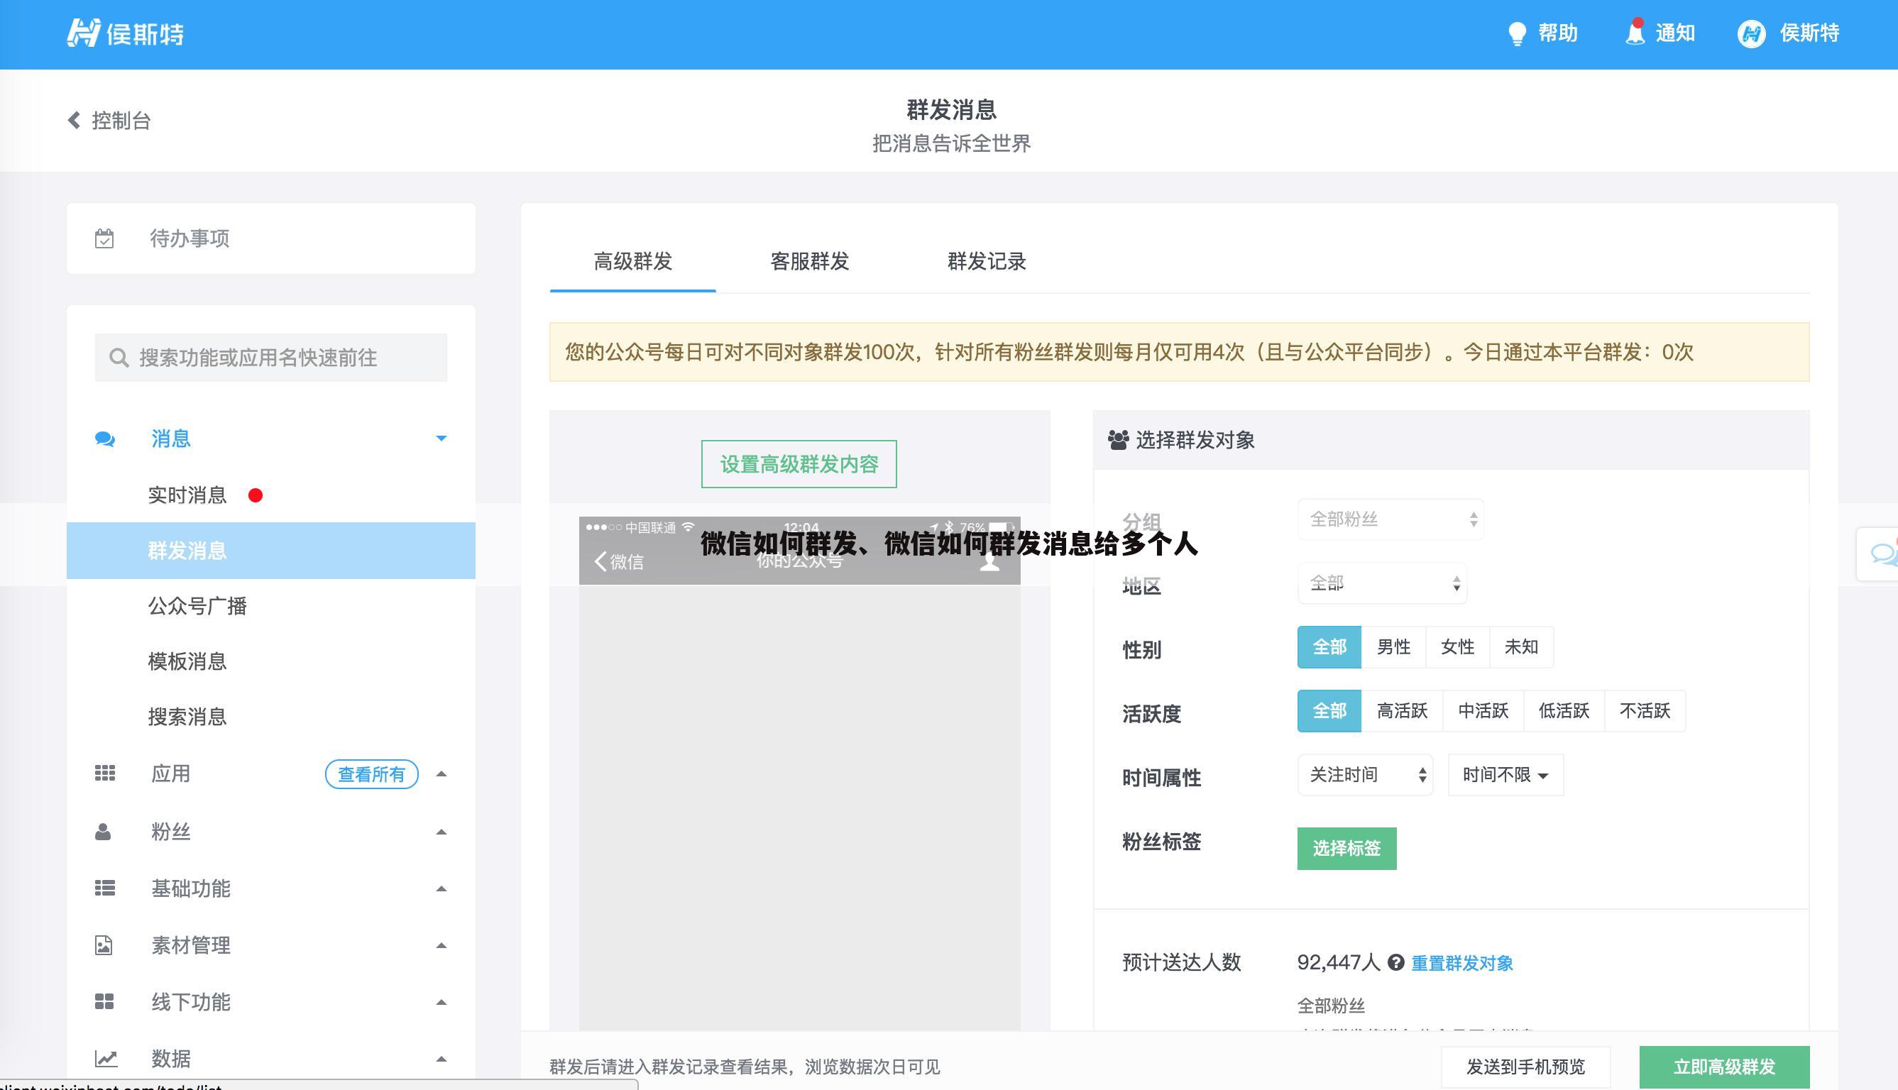This screenshot has height=1090, width=1898.
Task: Tap the profile icon in phone preview
Action: point(989,561)
